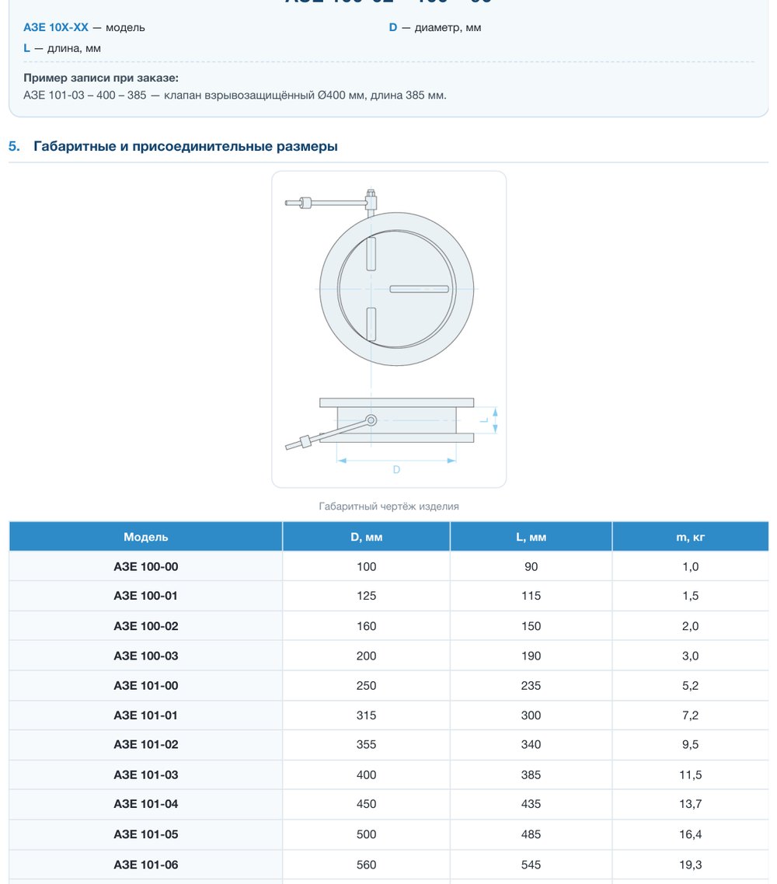The image size is (777, 884).
Task: Select example line 'АЗЕ 101-03 – 400 – 385'
Action: tap(85, 96)
